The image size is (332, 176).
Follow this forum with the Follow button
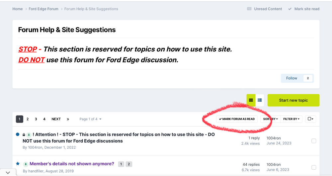[292, 78]
